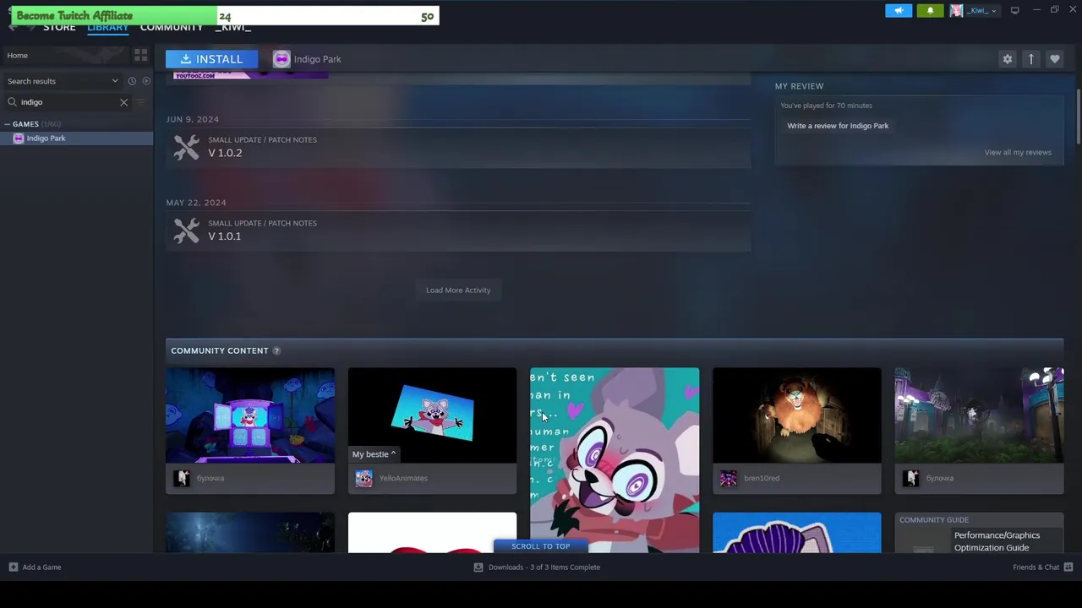1082x608 pixels.
Task: Open the theme park entrance screenshot
Action: 979,415
